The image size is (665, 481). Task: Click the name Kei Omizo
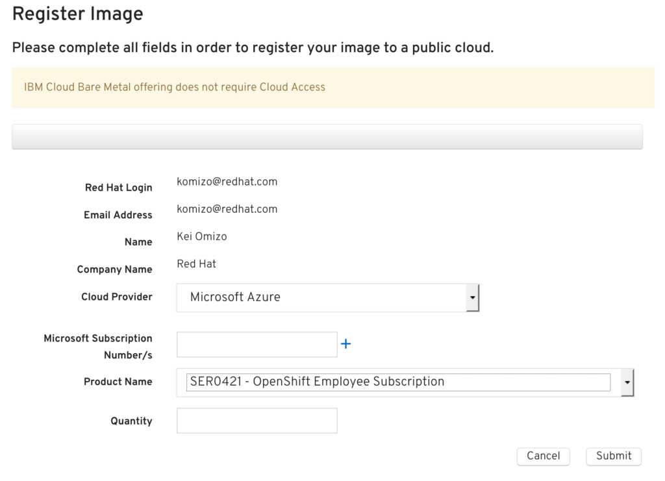pyautogui.click(x=202, y=236)
